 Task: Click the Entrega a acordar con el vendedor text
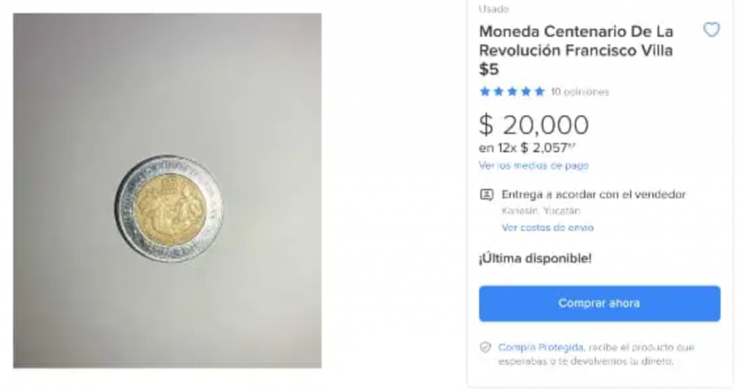tap(593, 195)
